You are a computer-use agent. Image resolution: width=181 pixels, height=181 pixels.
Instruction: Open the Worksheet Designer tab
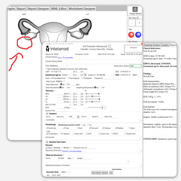tap(82, 9)
